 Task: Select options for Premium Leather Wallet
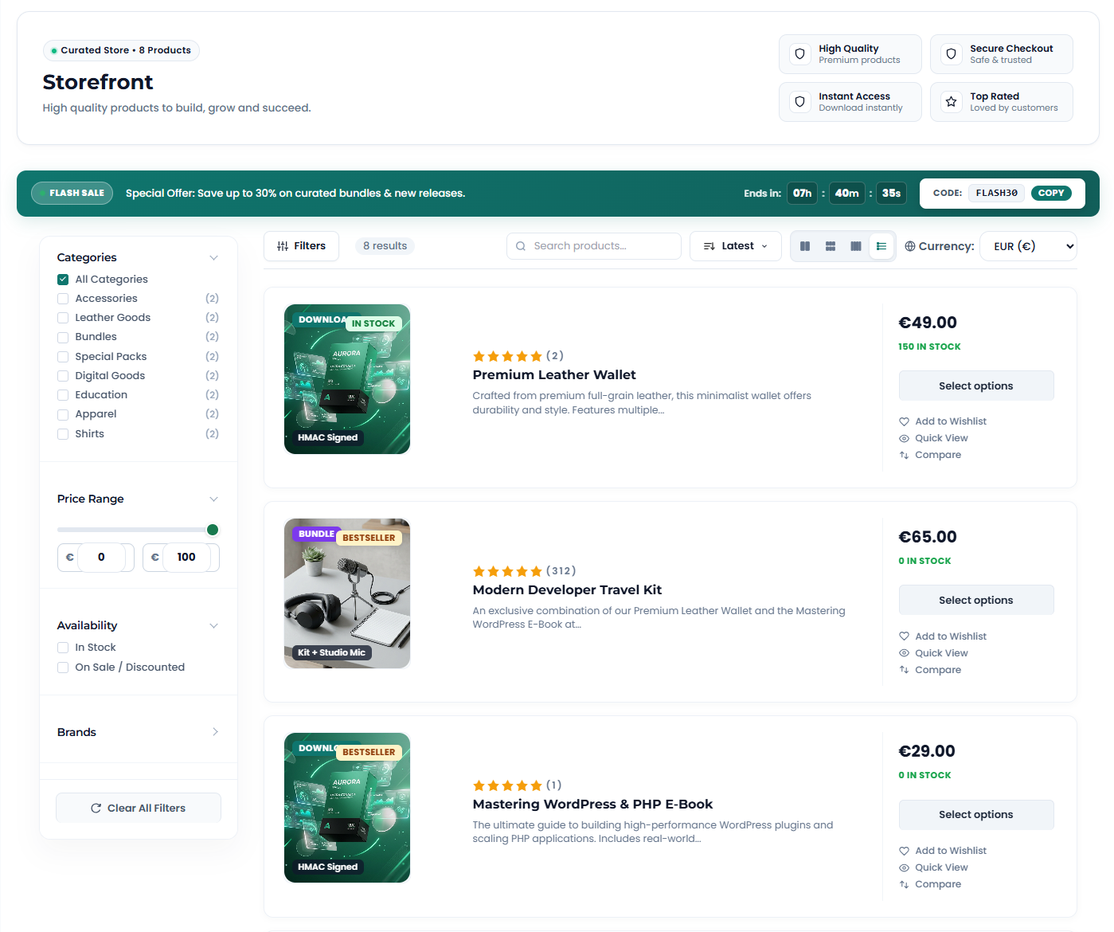(x=976, y=386)
